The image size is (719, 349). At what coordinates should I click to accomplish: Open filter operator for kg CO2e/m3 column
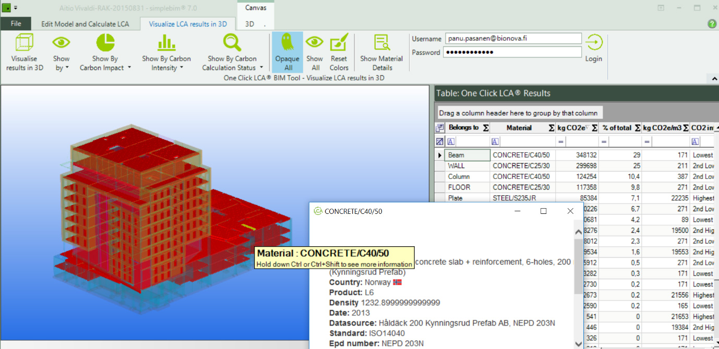point(648,141)
